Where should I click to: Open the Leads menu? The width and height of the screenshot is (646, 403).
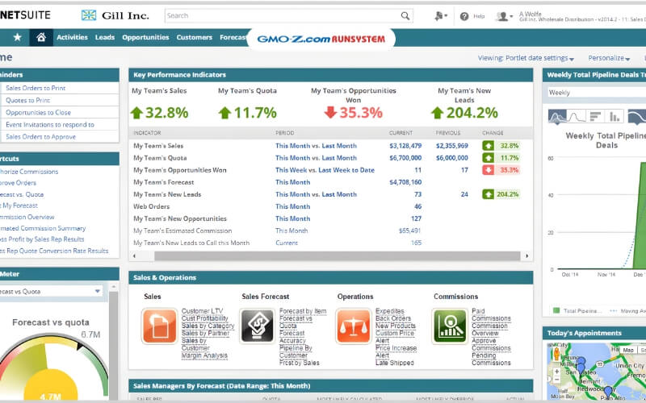(105, 37)
